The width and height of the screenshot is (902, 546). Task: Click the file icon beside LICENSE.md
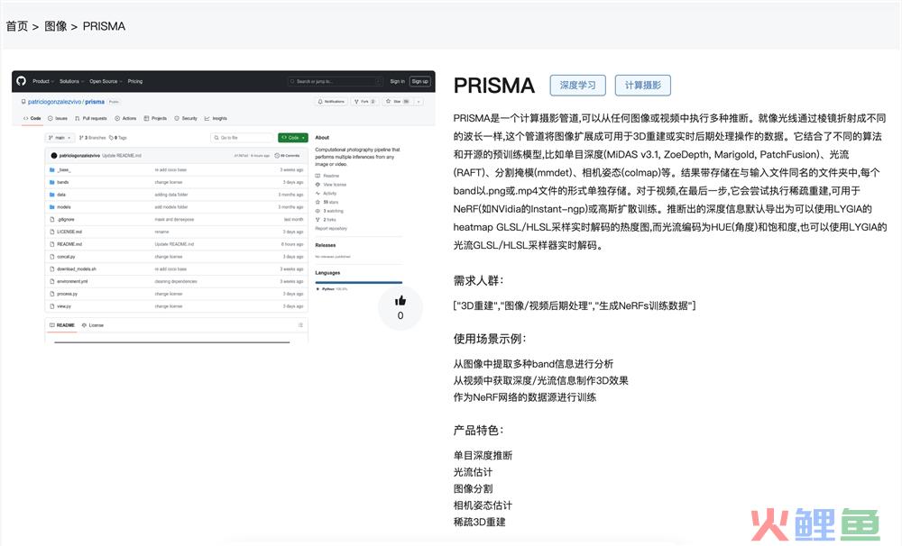[52, 232]
